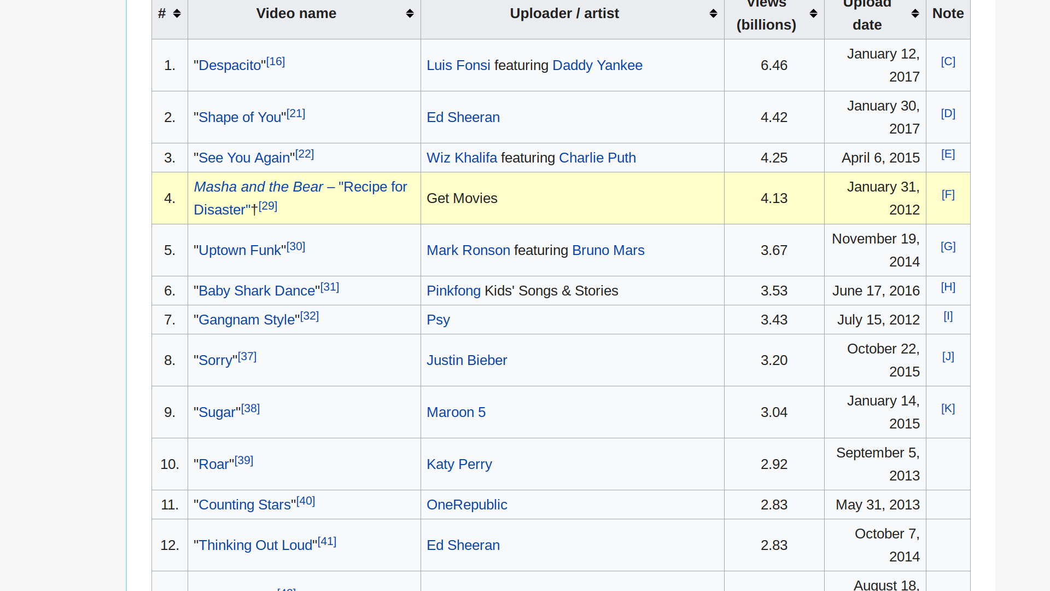Sort by Uploader / artist arrows

pyautogui.click(x=713, y=14)
